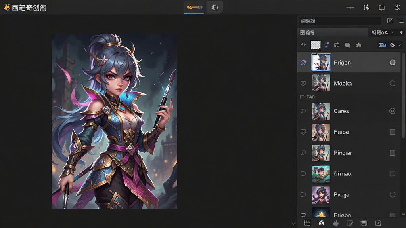The image size is (406, 228).
Task: Toggle the blue highlighted view-mode icon
Action: click(x=383, y=45)
